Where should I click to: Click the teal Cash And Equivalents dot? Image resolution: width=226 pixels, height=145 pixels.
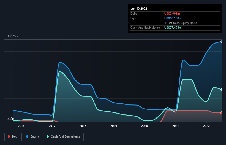[x=48, y=136]
